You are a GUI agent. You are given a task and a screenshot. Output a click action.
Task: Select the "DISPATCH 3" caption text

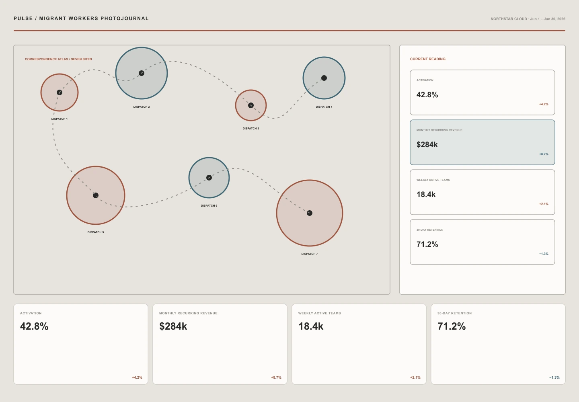pos(251,129)
